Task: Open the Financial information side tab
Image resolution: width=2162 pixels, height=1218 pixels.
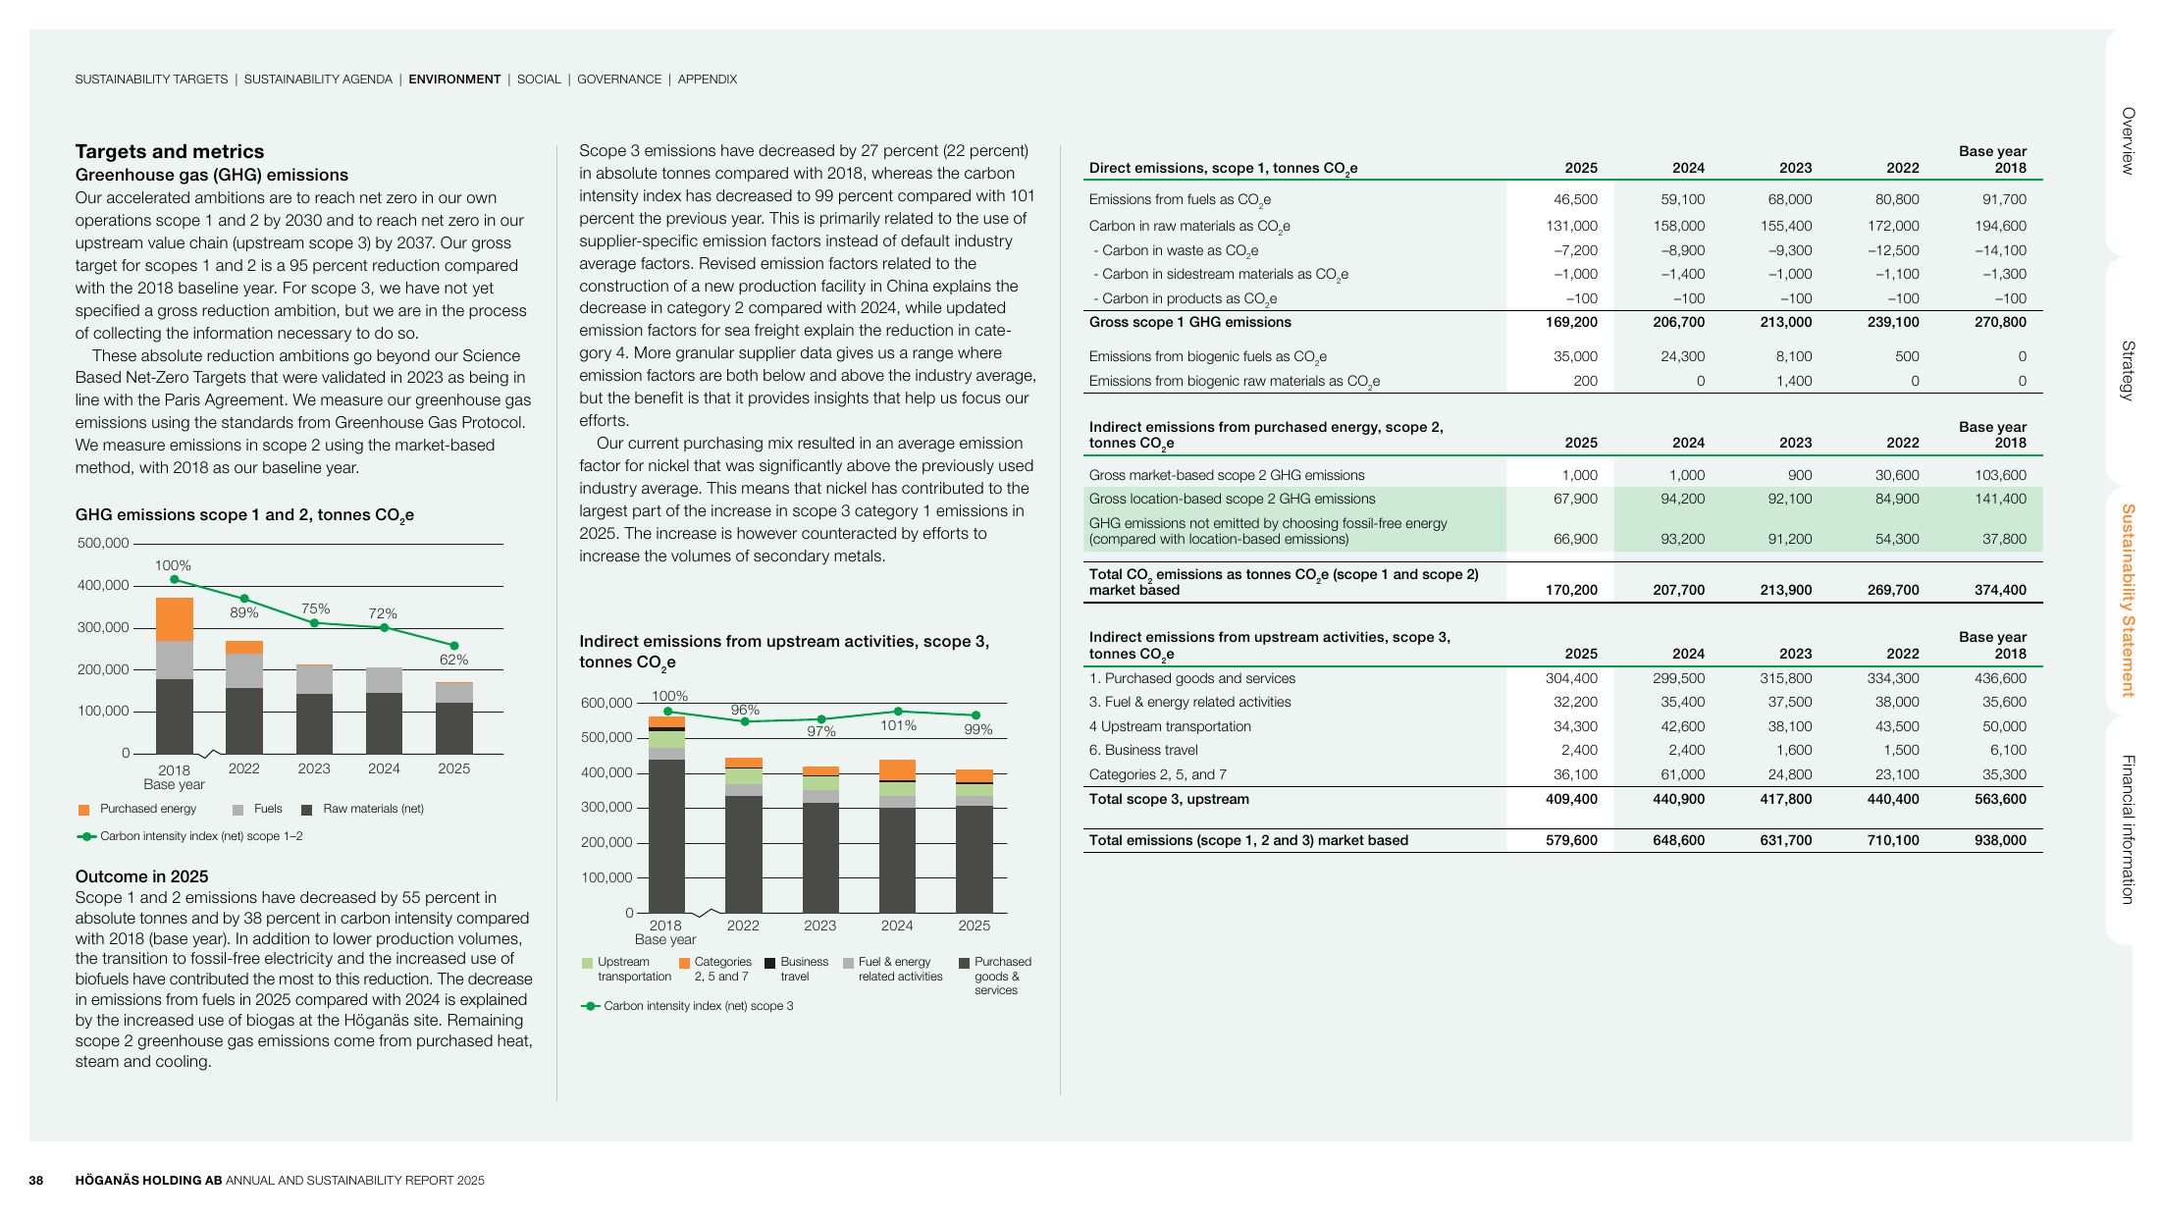Action: (x=2127, y=829)
